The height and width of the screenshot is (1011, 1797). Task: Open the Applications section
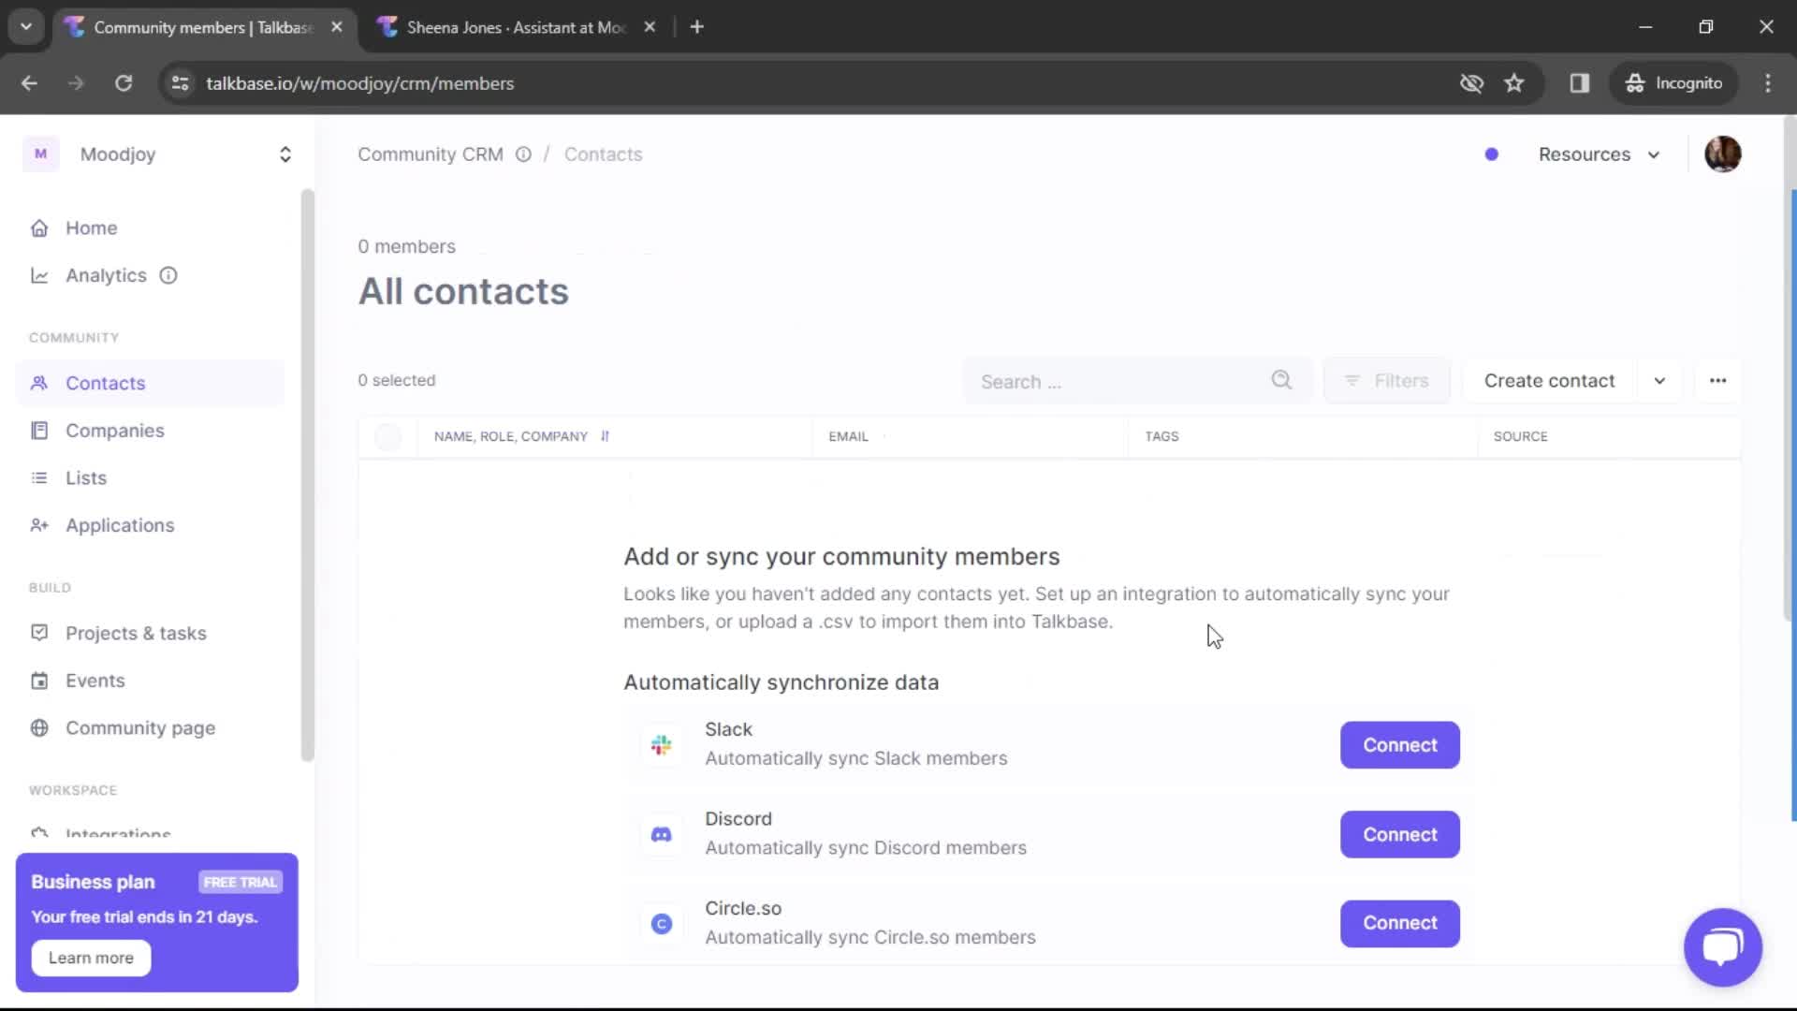click(120, 525)
